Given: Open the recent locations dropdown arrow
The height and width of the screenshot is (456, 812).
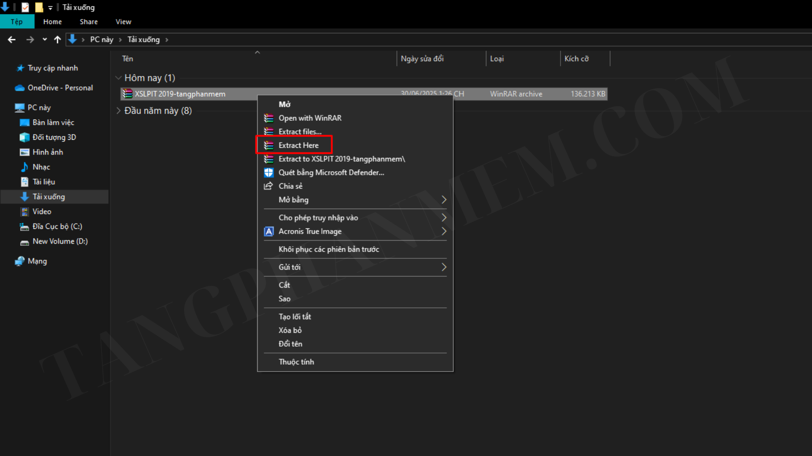Looking at the screenshot, I should (44, 40).
